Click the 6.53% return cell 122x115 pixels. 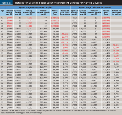(x=117, y=108)
